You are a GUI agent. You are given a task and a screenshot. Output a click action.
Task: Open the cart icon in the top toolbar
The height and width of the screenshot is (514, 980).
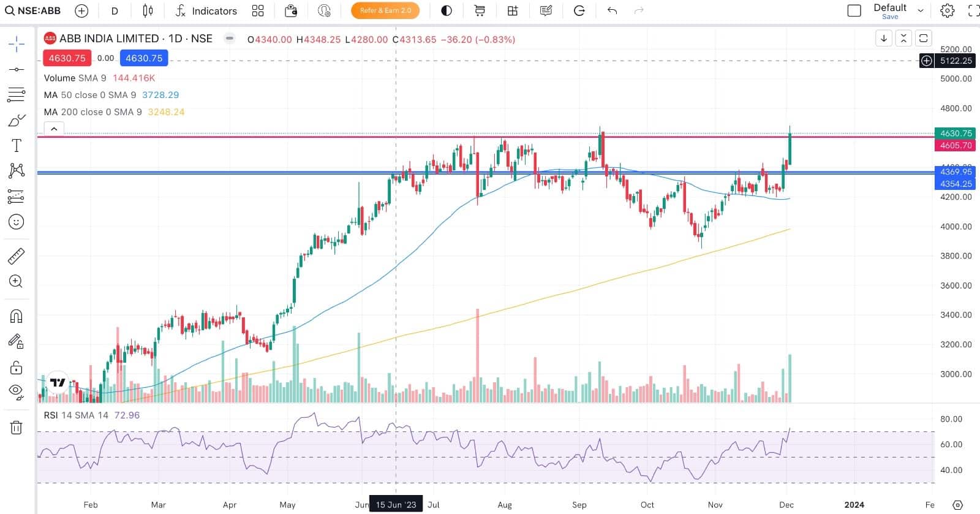tap(480, 10)
